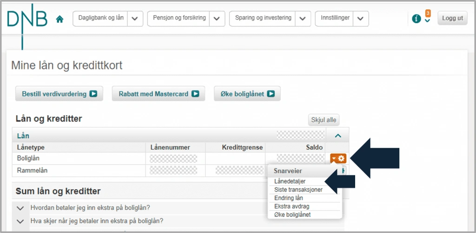
Task: Go to the DNB home icon
Action: 60,19
